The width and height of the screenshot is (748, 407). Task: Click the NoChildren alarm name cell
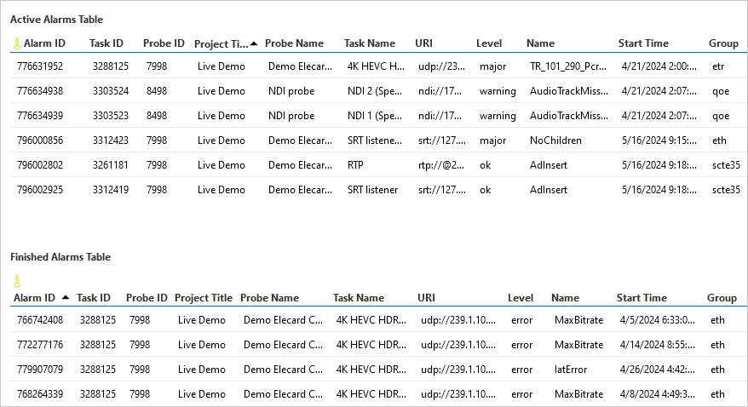pyautogui.click(x=555, y=140)
